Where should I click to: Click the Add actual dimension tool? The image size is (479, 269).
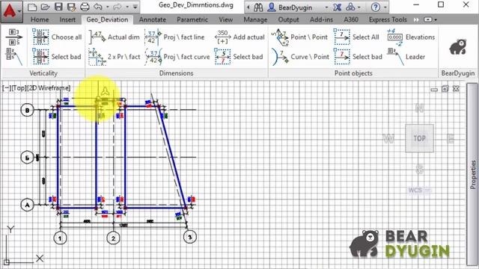click(239, 37)
